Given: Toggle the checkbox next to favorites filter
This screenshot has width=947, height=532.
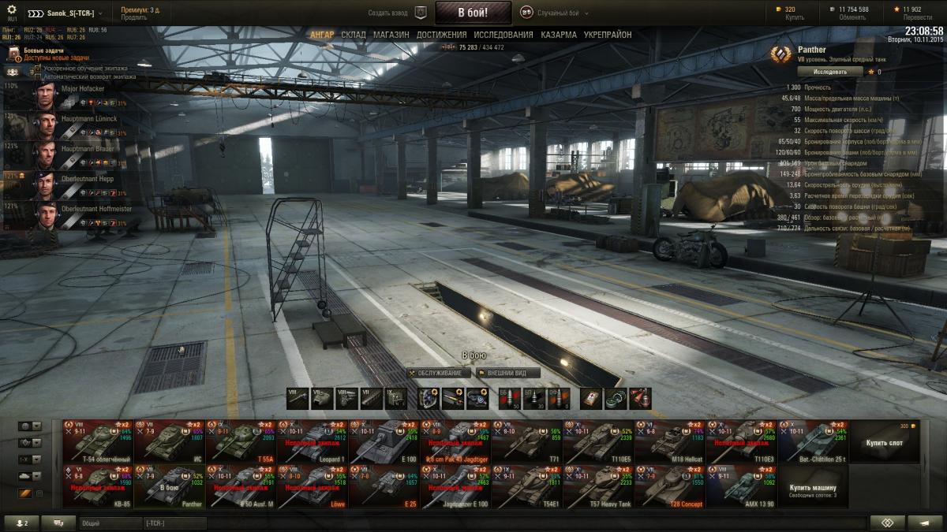Looking at the screenshot, I should point(40,493).
